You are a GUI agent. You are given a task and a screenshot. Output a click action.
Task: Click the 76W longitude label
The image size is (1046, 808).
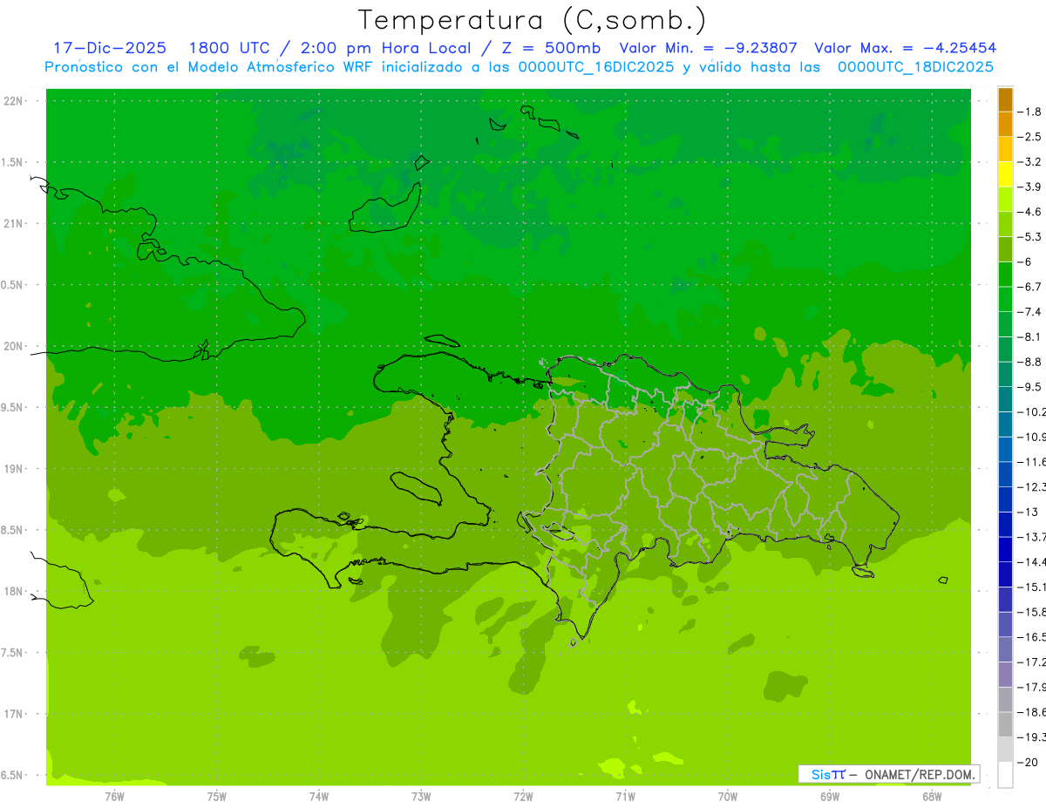click(114, 797)
